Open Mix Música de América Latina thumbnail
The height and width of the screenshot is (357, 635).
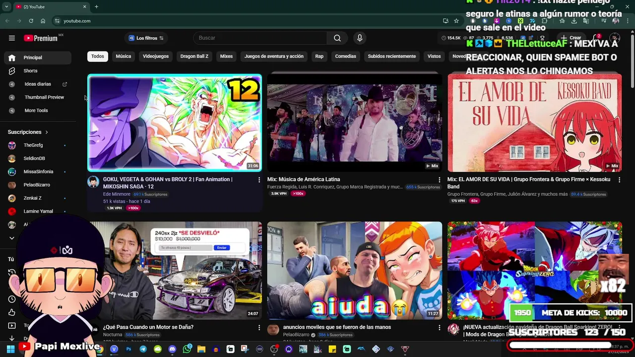[355, 122]
